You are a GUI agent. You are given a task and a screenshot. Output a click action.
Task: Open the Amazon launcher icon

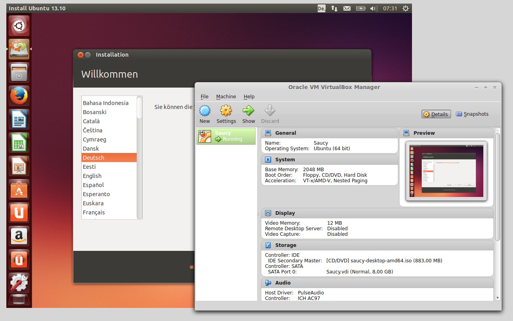coord(19,236)
